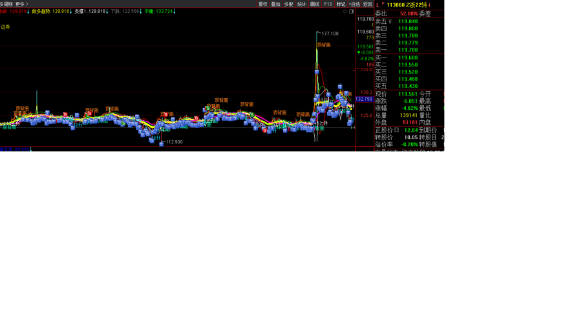
Task: Open the small icon next to 正股价
Action: click(396, 130)
